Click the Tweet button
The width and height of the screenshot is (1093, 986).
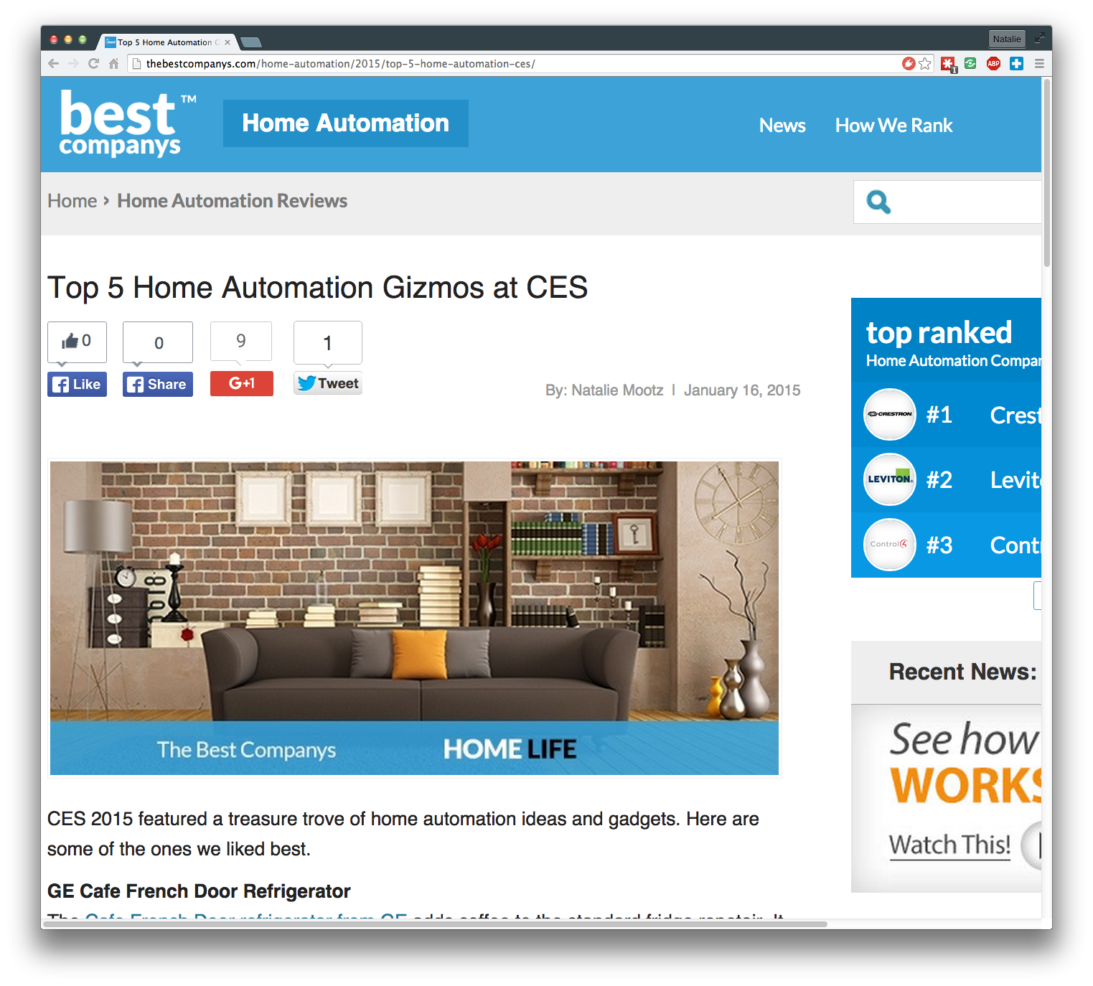[x=328, y=383]
